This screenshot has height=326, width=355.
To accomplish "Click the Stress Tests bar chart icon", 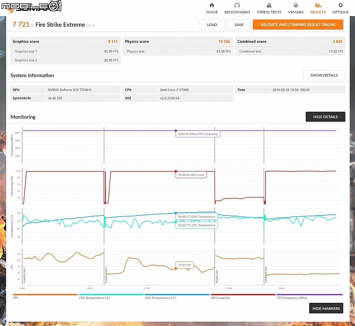I will [269, 5].
